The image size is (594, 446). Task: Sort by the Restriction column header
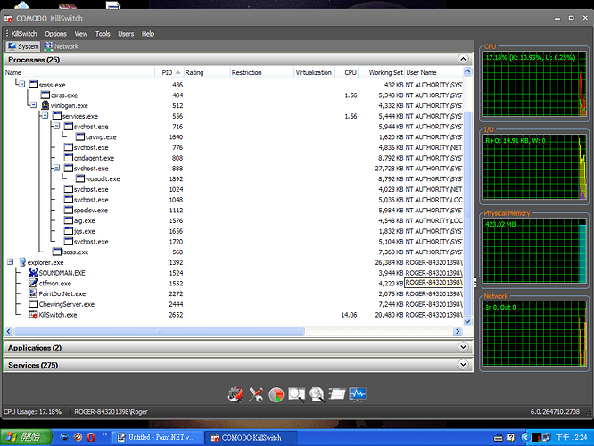261,72
